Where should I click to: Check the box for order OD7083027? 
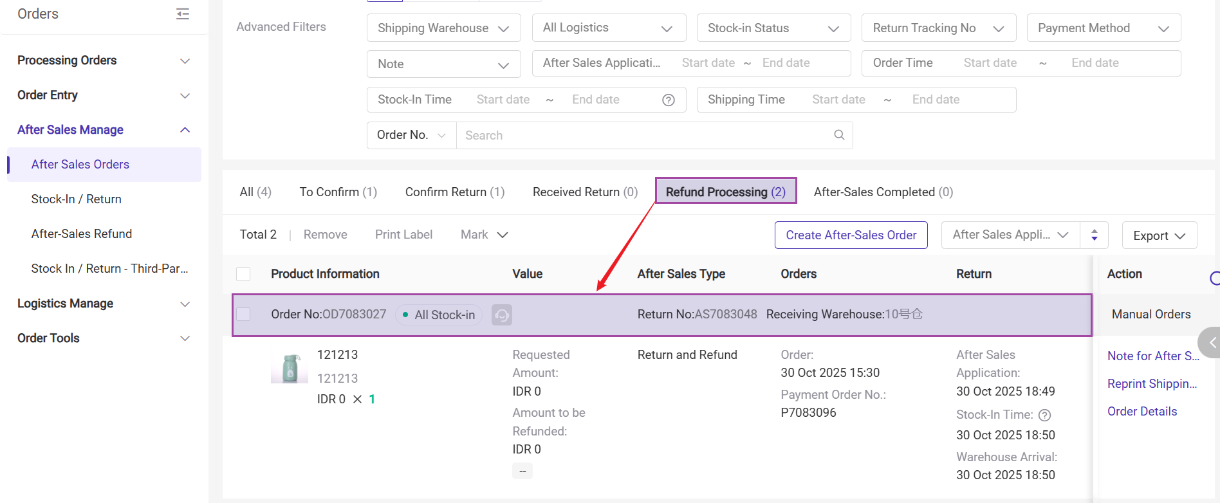coord(243,315)
